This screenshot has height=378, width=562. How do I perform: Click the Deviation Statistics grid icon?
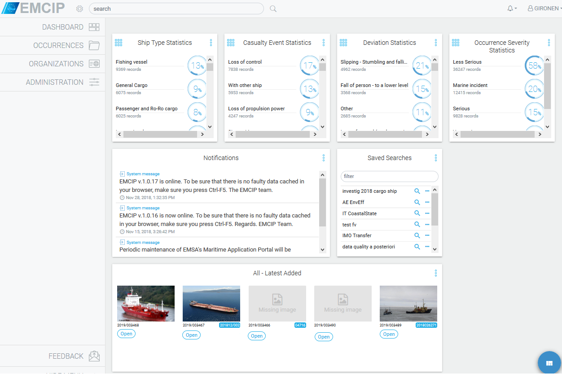[x=343, y=43]
